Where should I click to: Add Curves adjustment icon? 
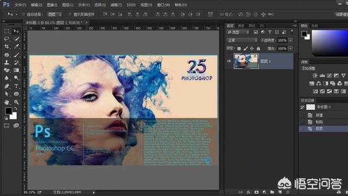coord(330,76)
